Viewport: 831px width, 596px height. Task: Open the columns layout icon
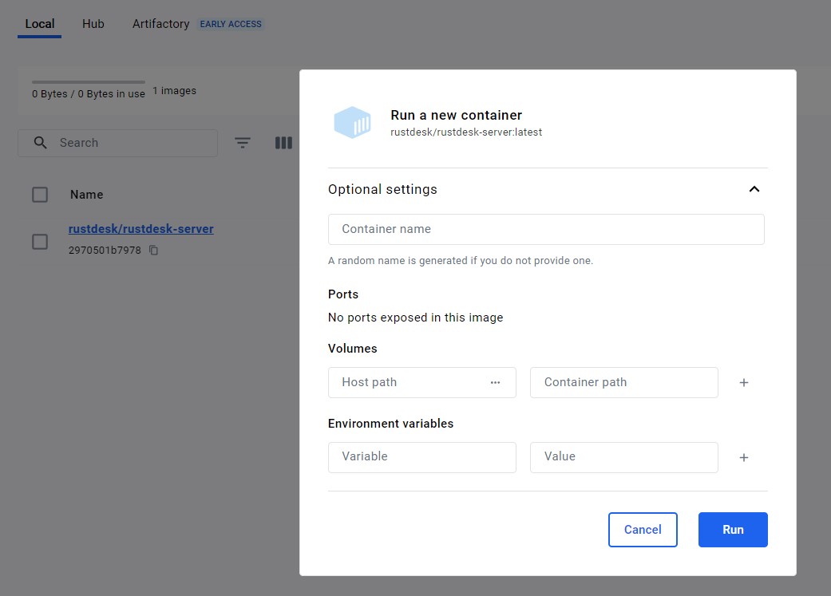283,143
